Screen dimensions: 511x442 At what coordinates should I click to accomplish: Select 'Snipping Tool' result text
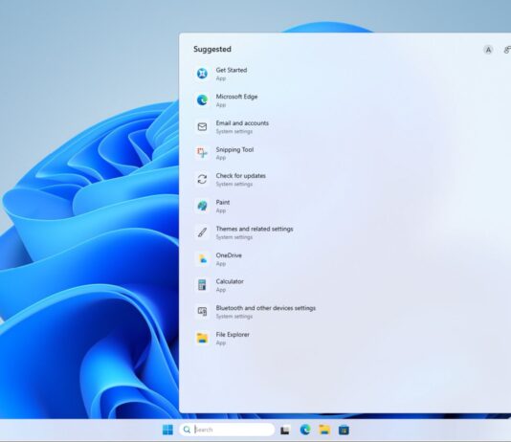click(234, 150)
